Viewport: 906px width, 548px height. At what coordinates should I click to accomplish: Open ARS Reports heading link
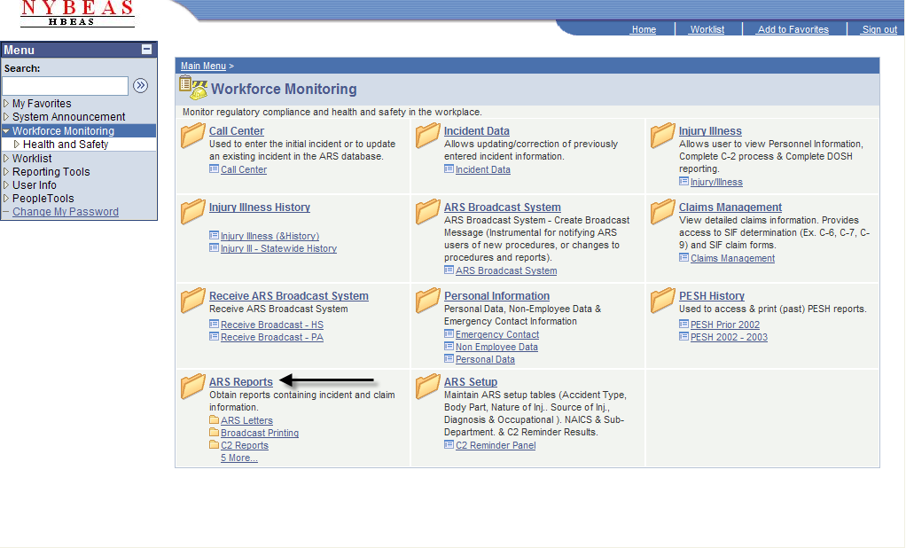(x=241, y=381)
